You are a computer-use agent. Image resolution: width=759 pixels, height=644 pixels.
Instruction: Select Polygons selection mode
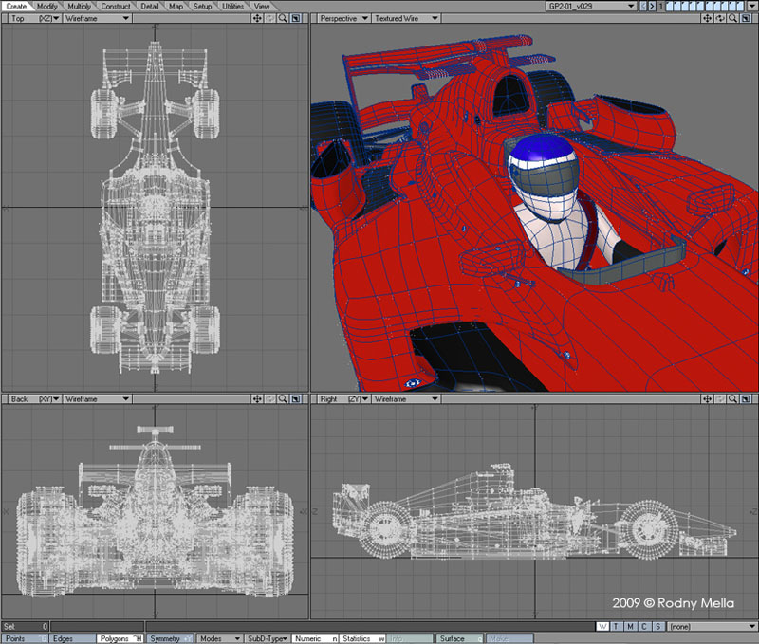pos(121,638)
